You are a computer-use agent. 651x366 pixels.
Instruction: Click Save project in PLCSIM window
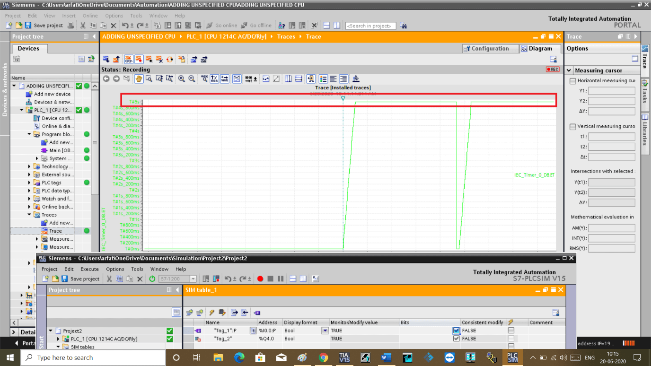(x=80, y=279)
